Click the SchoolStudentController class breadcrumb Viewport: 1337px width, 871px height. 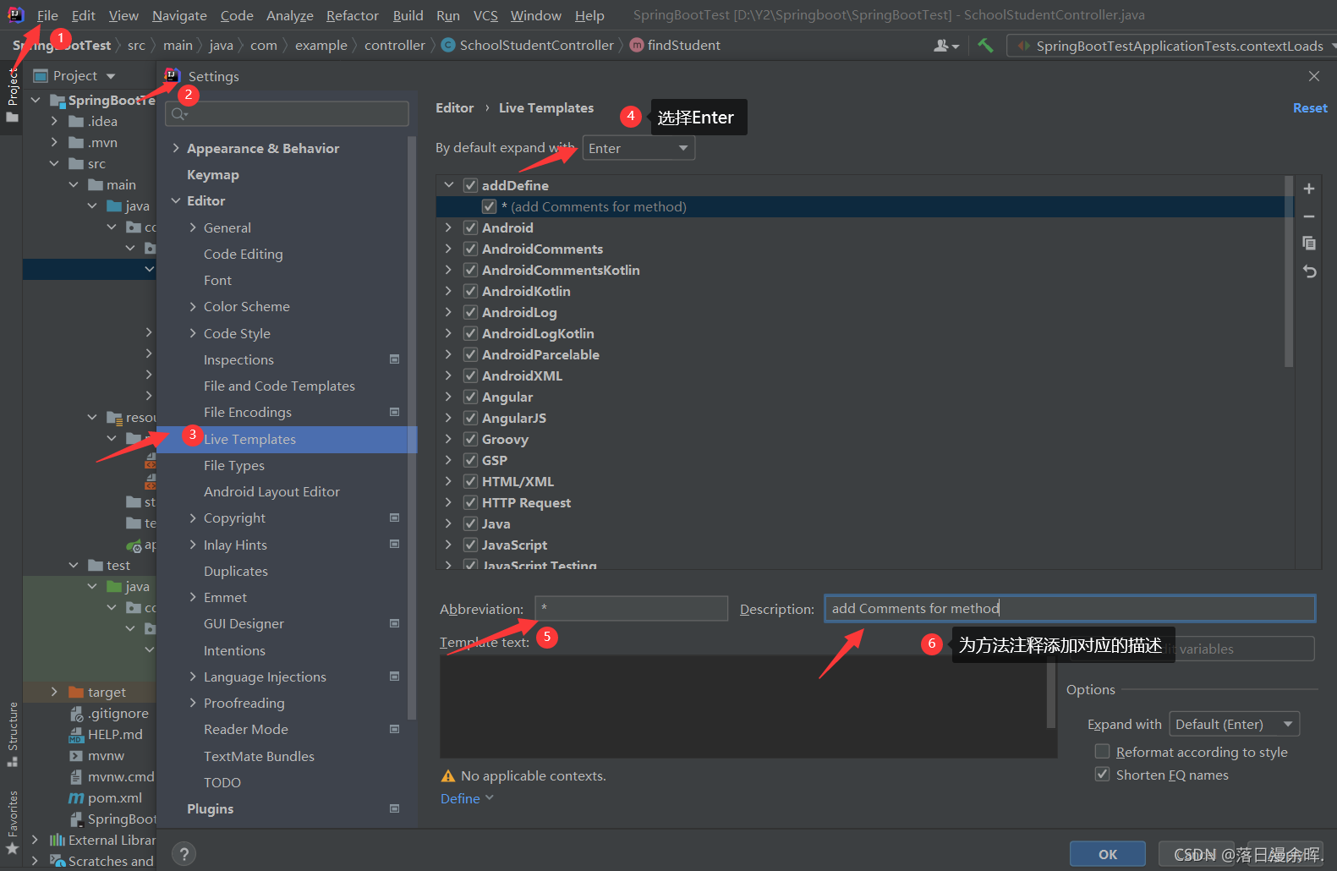(x=528, y=46)
